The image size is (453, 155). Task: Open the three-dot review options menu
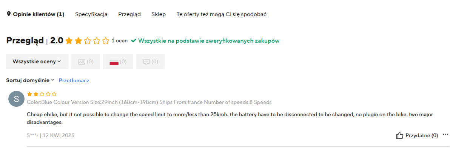(x=446, y=135)
